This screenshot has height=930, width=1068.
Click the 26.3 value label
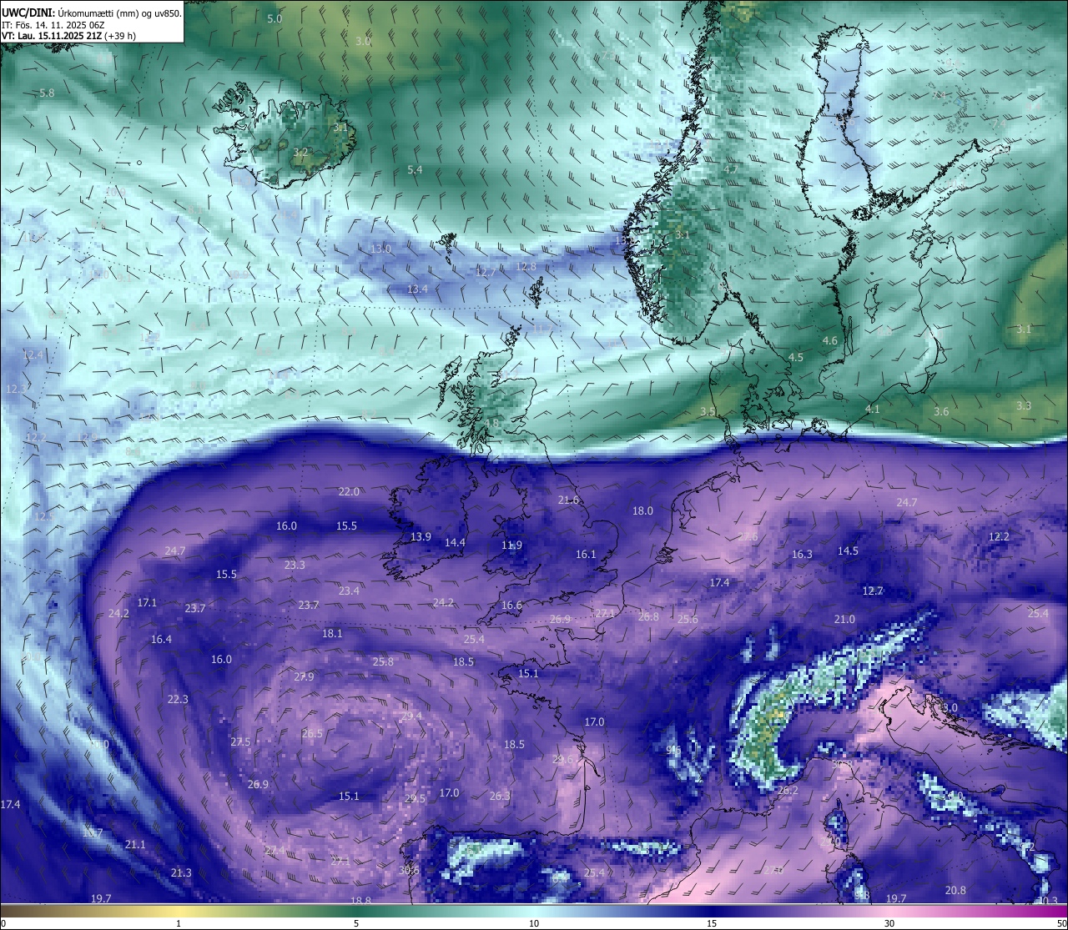(x=500, y=797)
